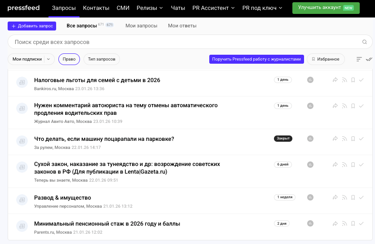Viewport: 375px width, 244px height.
Task: Click the share arrow icon for Bankiros.ru request
Action: (335, 80)
